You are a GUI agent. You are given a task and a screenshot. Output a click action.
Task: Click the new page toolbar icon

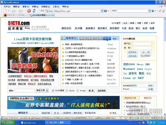(5, 11)
